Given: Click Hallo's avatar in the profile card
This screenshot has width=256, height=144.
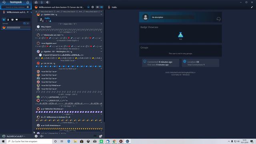Looking at the screenshot, I should [x=145, y=17].
